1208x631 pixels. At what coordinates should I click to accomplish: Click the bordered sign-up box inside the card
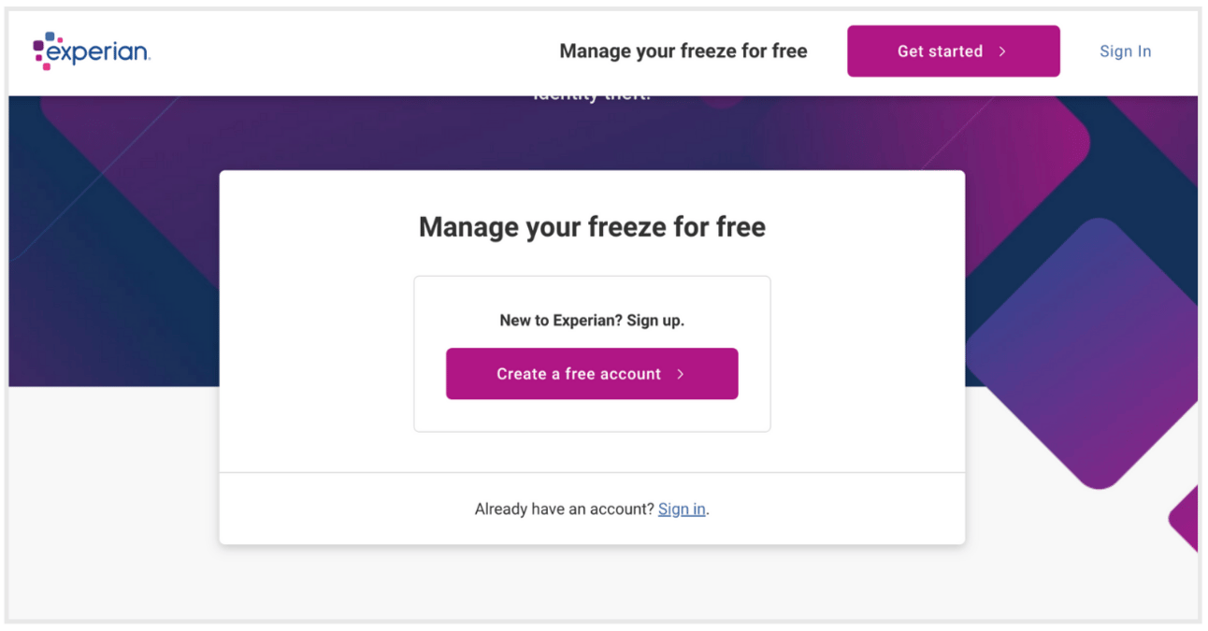point(592,353)
